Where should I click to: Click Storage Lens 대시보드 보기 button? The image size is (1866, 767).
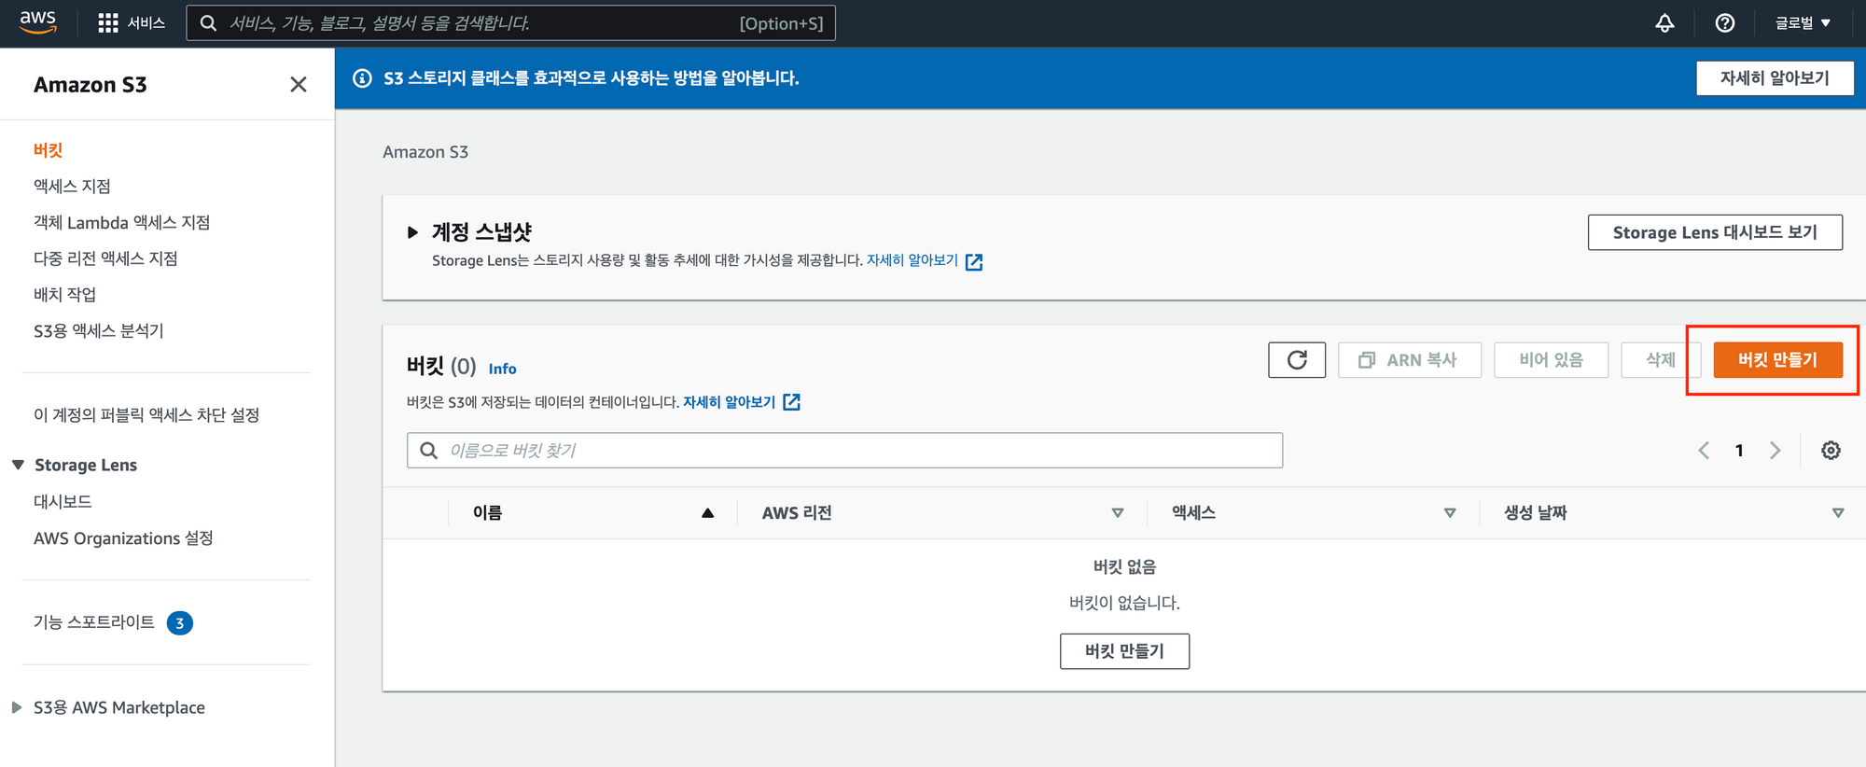tap(1715, 232)
